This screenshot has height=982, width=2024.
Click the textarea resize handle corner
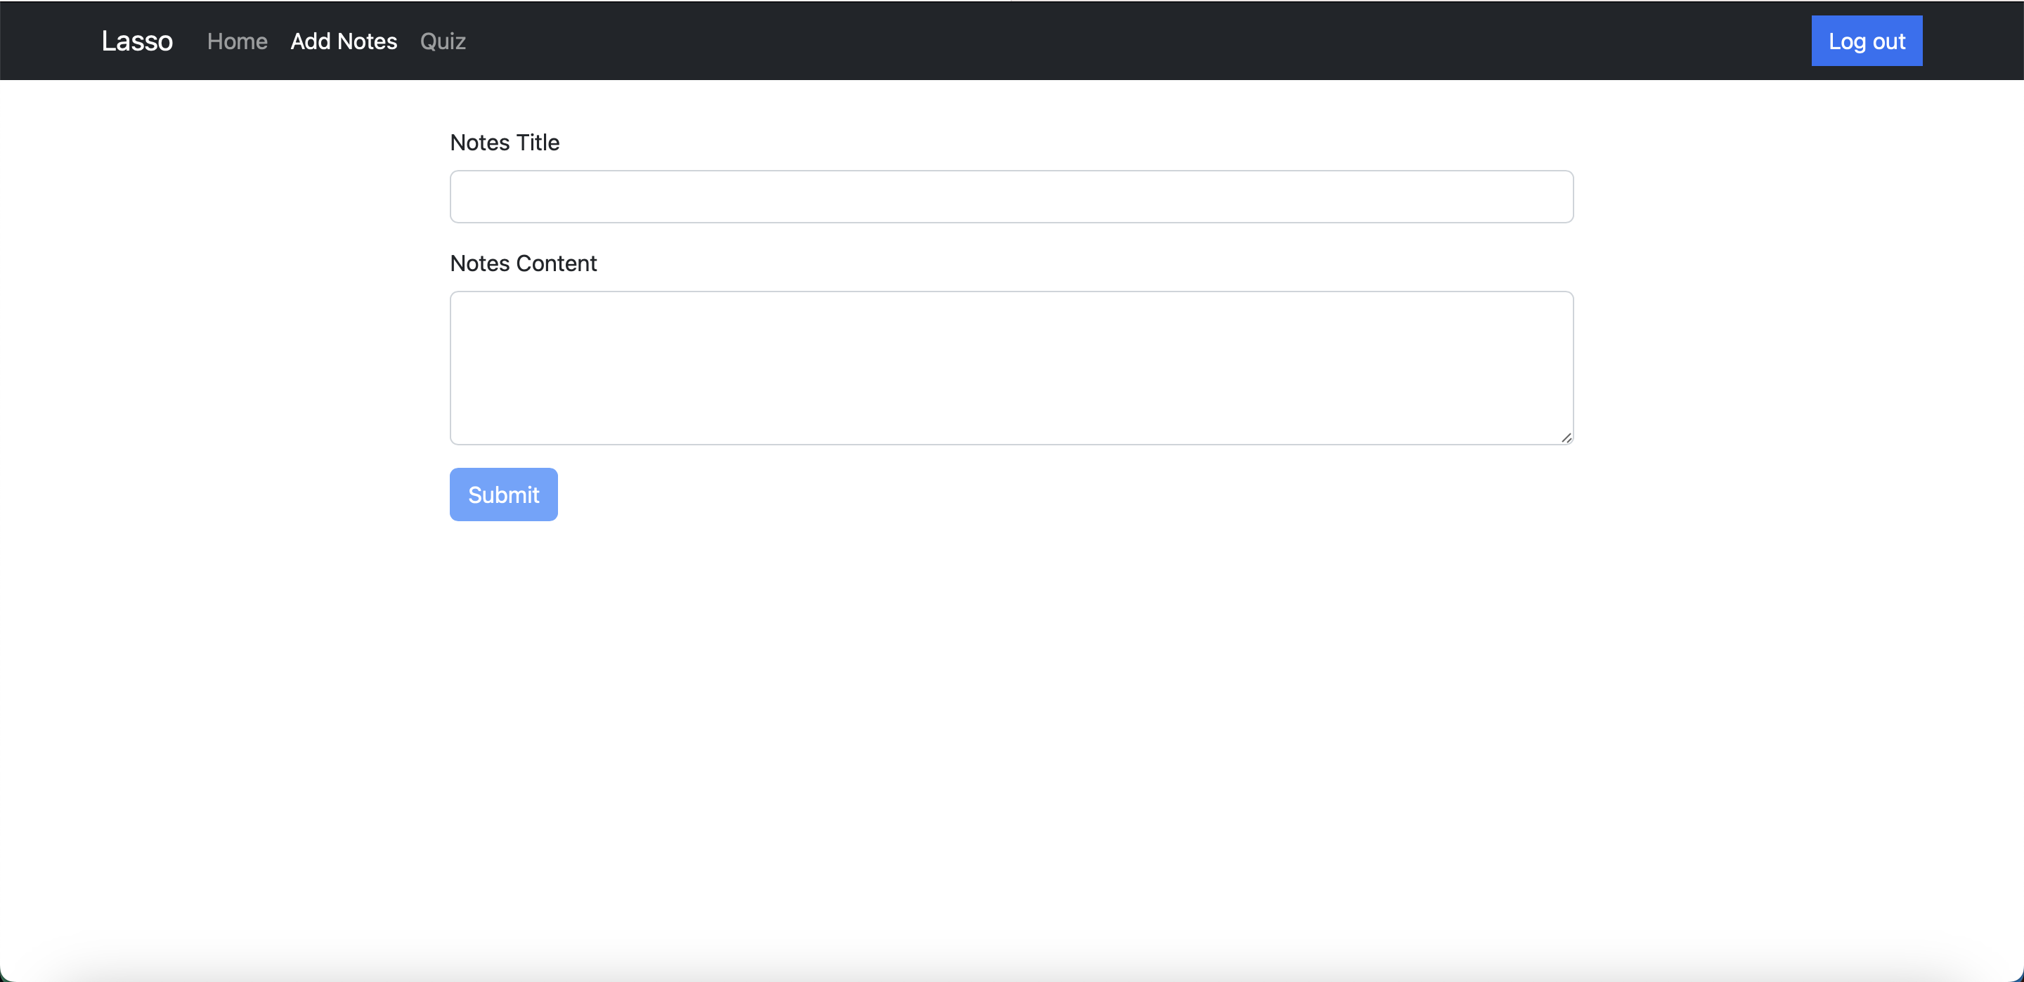click(1566, 438)
